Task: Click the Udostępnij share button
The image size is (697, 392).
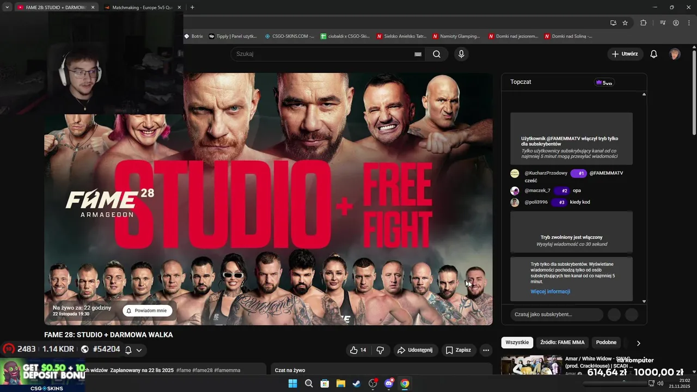Action: click(x=415, y=350)
